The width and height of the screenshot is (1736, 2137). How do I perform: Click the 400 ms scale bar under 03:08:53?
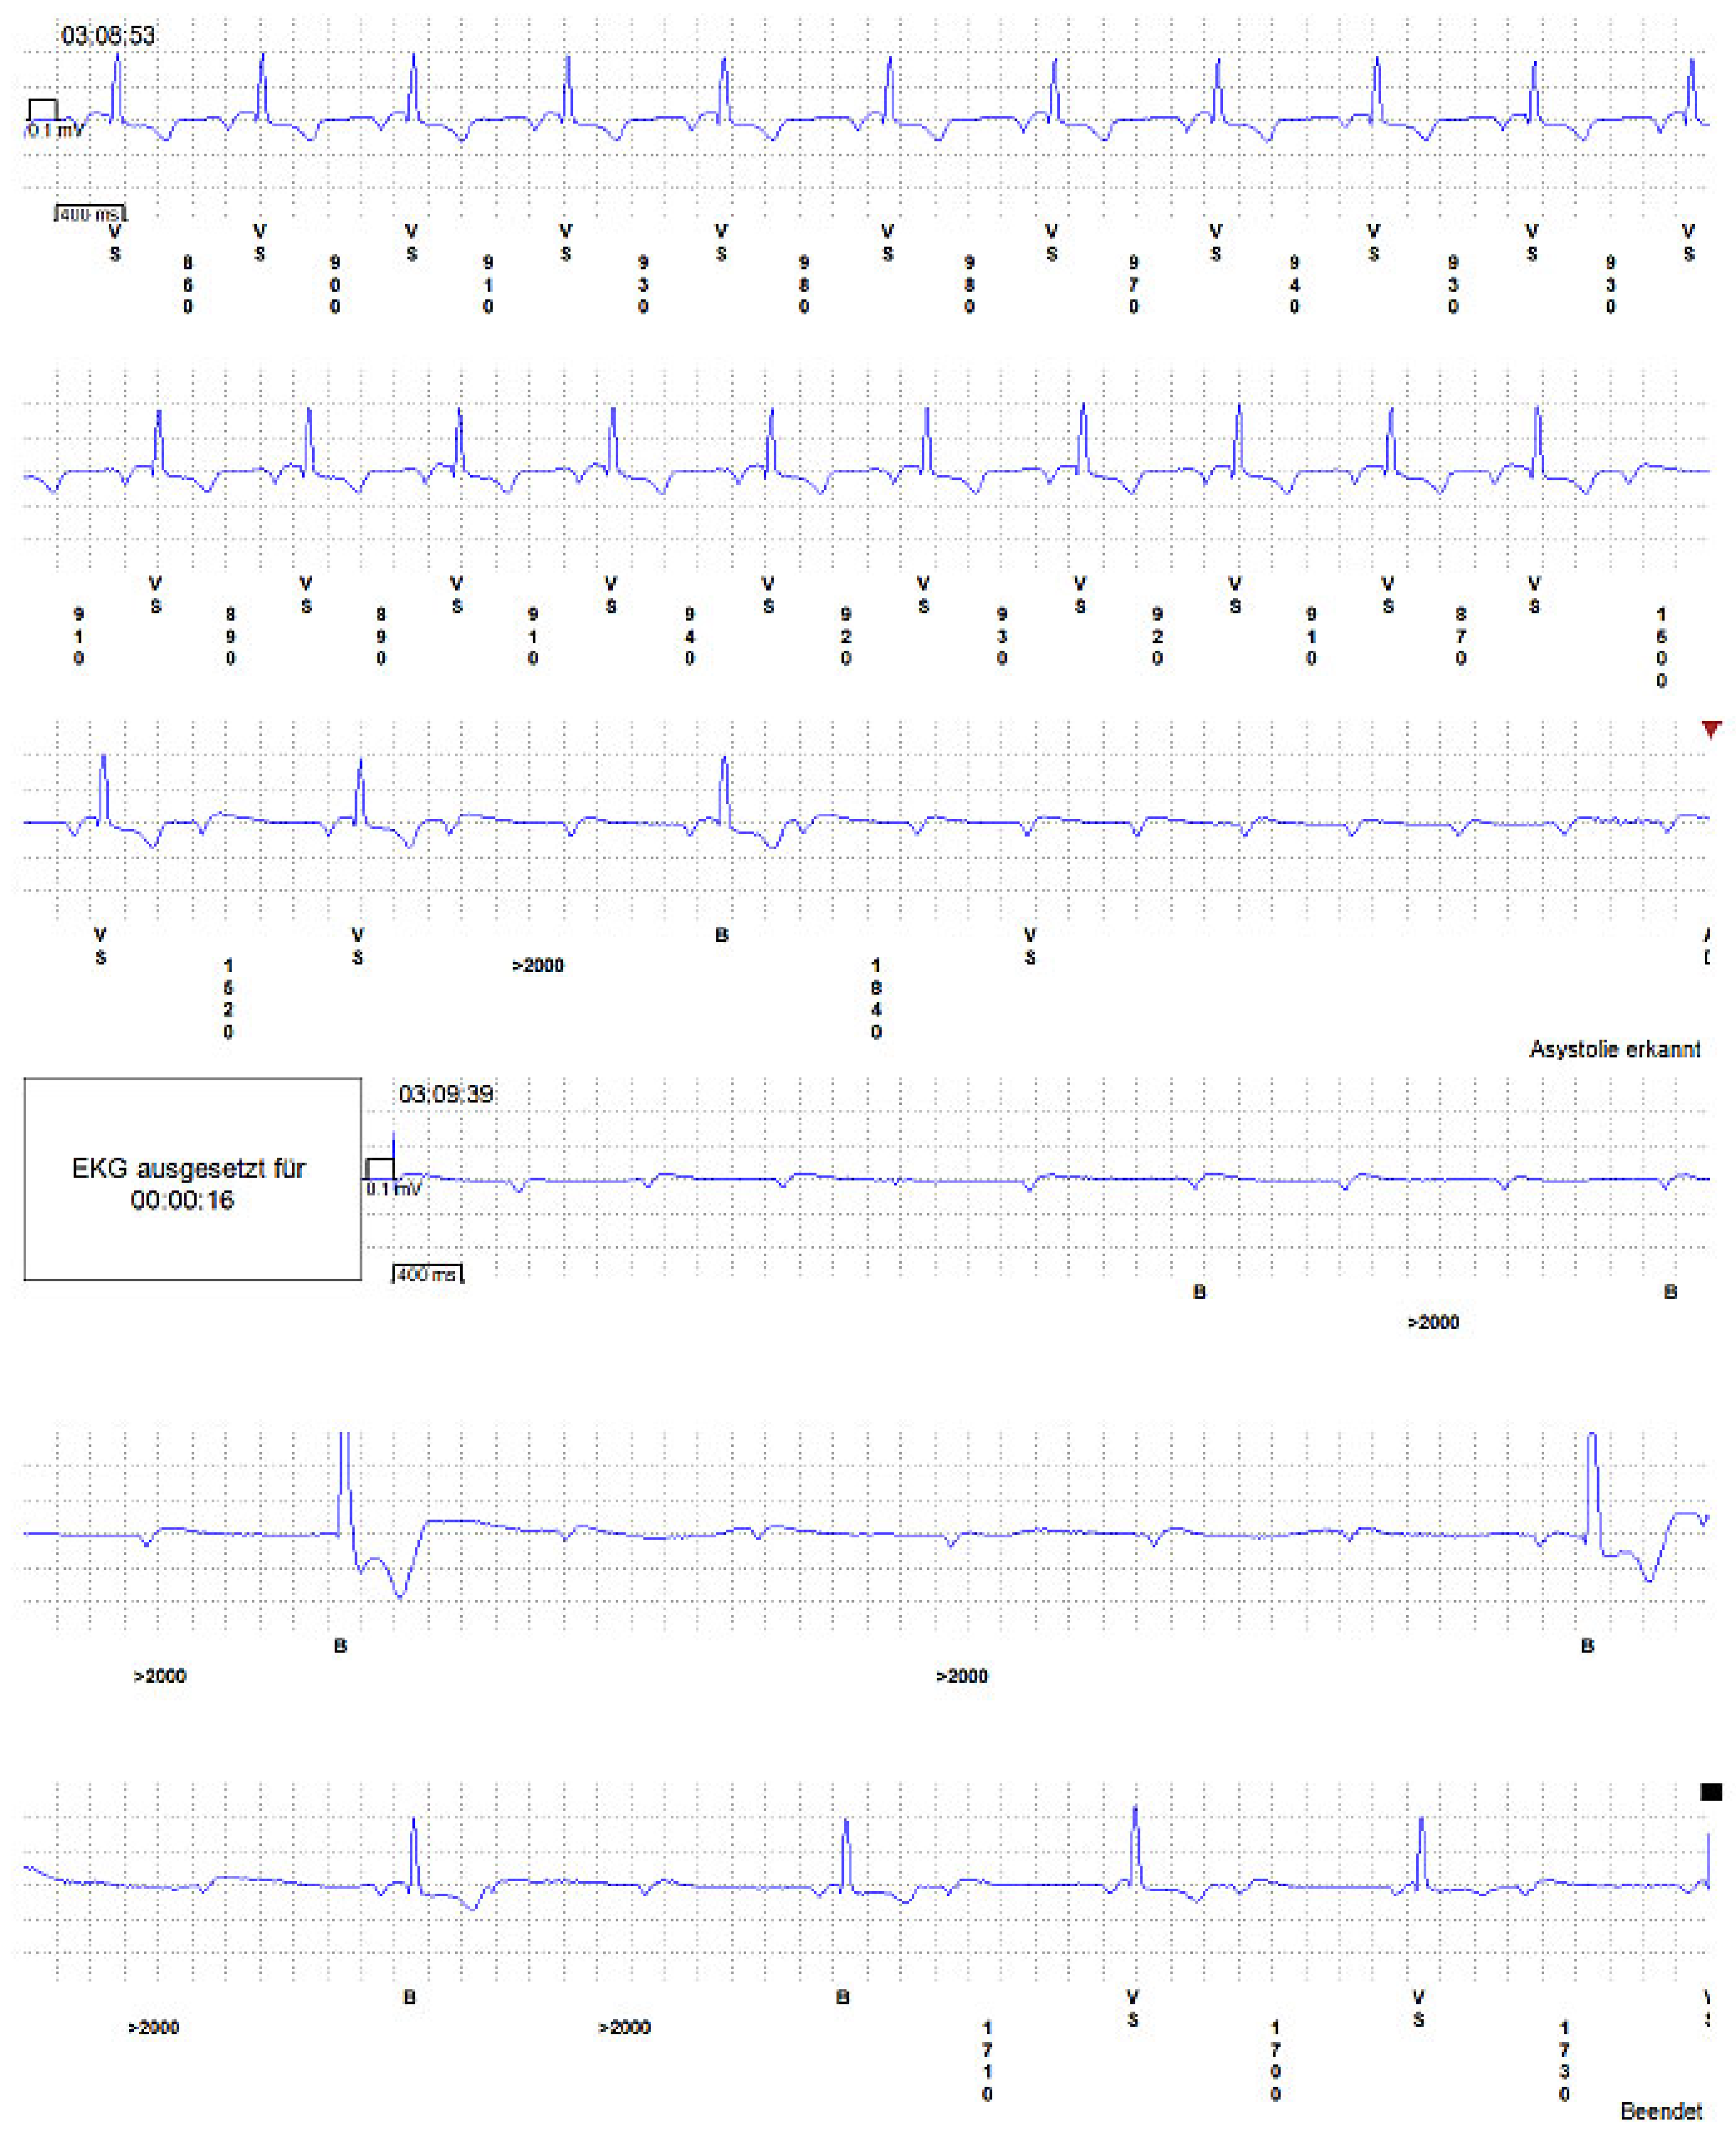(90, 214)
